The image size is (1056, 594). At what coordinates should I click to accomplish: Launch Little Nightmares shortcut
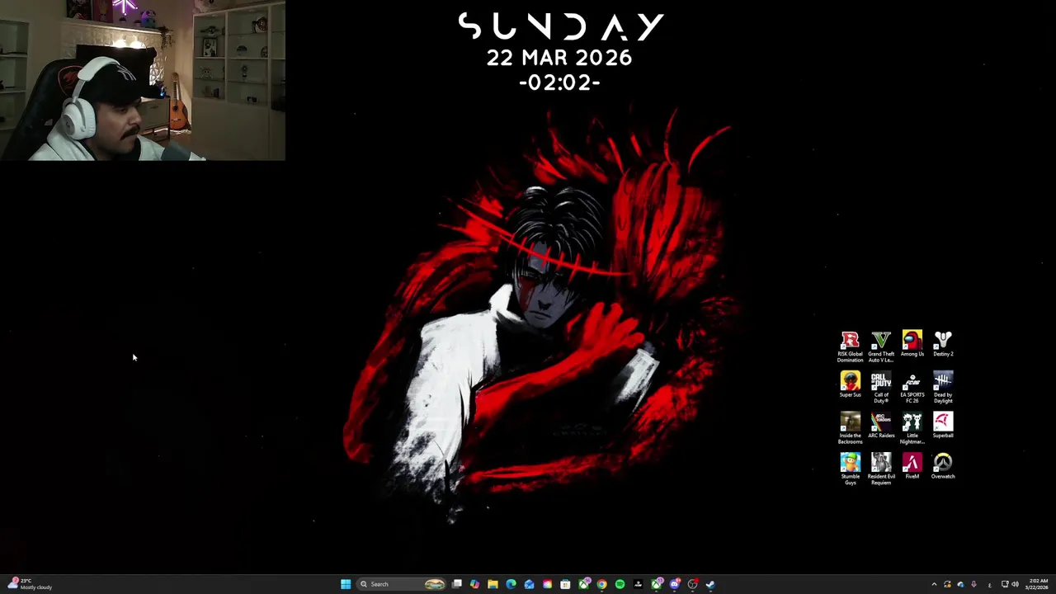[912, 428]
